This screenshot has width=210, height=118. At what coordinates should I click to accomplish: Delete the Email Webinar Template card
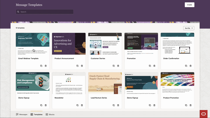[x=46, y=66]
